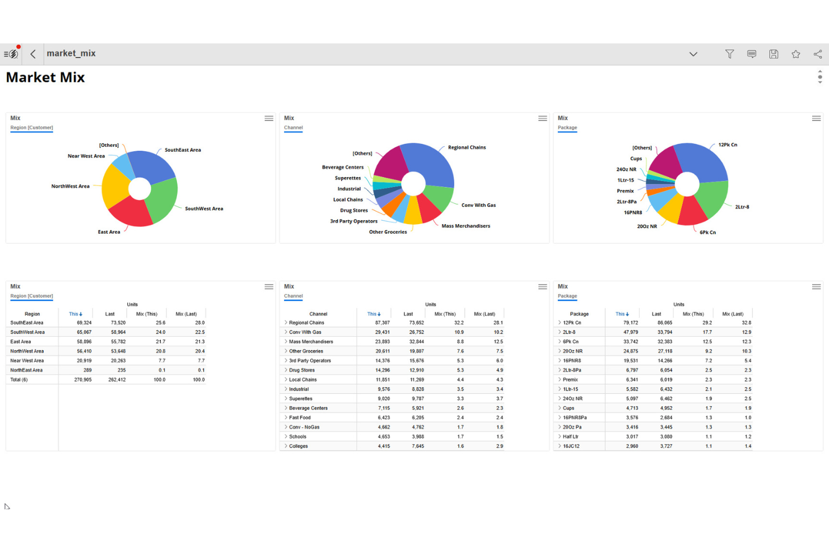Screen dimensions: 829x553
Task: Click 16JC12 row label
Action: click(571, 447)
